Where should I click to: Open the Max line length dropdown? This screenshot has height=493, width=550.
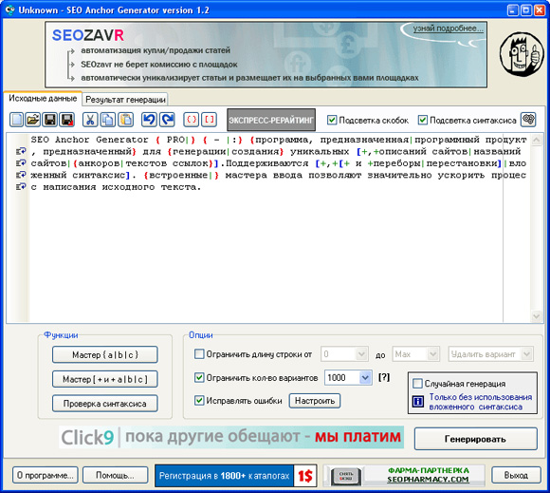pyautogui.click(x=433, y=354)
